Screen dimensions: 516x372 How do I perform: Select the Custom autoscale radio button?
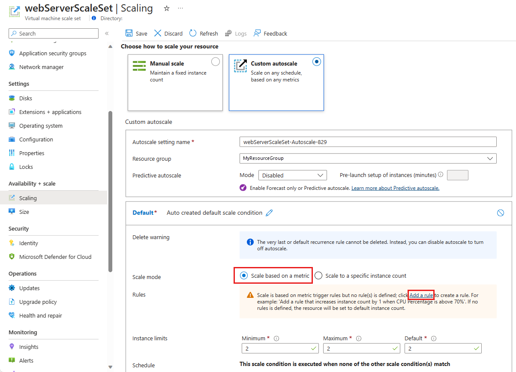point(317,62)
